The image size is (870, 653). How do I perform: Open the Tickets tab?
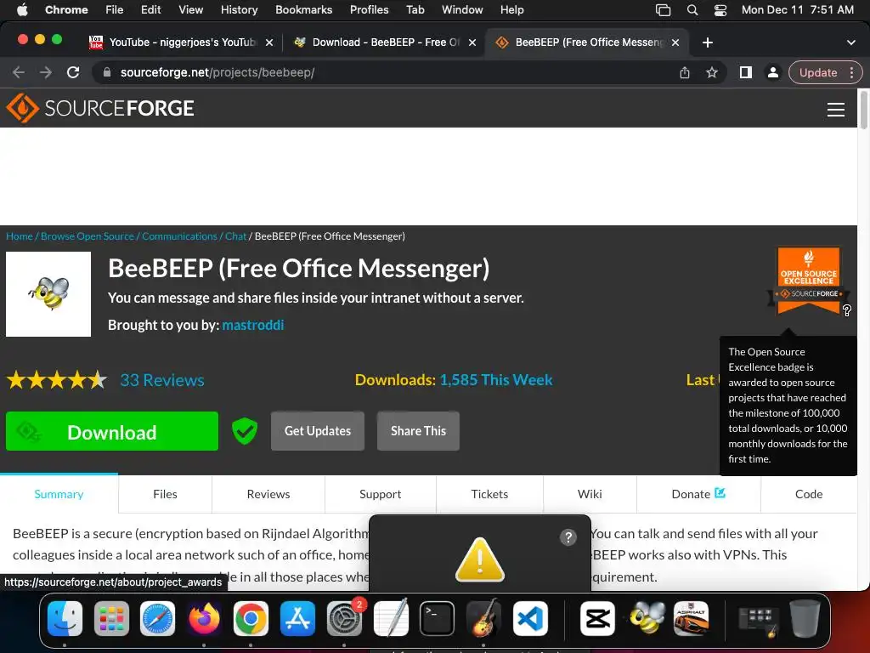(x=489, y=494)
